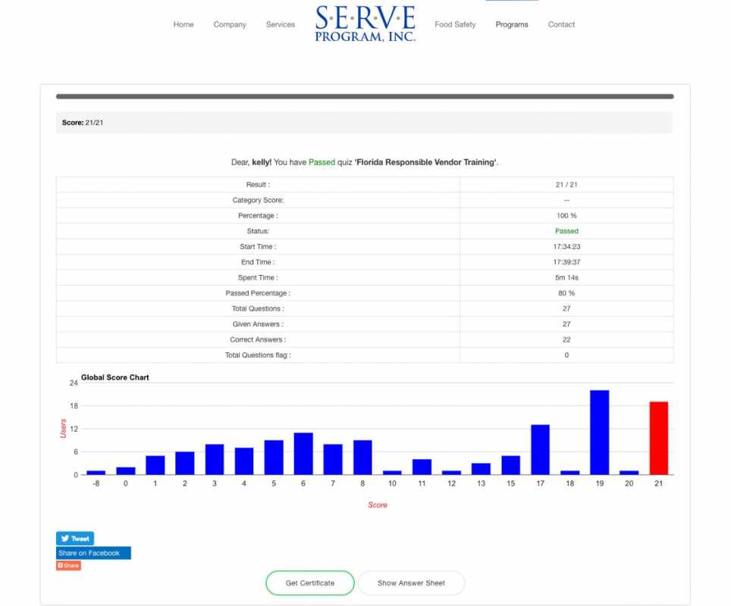This screenshot has width=731, height=606.
Task: Click the Tweet share button
Action: 75,539
